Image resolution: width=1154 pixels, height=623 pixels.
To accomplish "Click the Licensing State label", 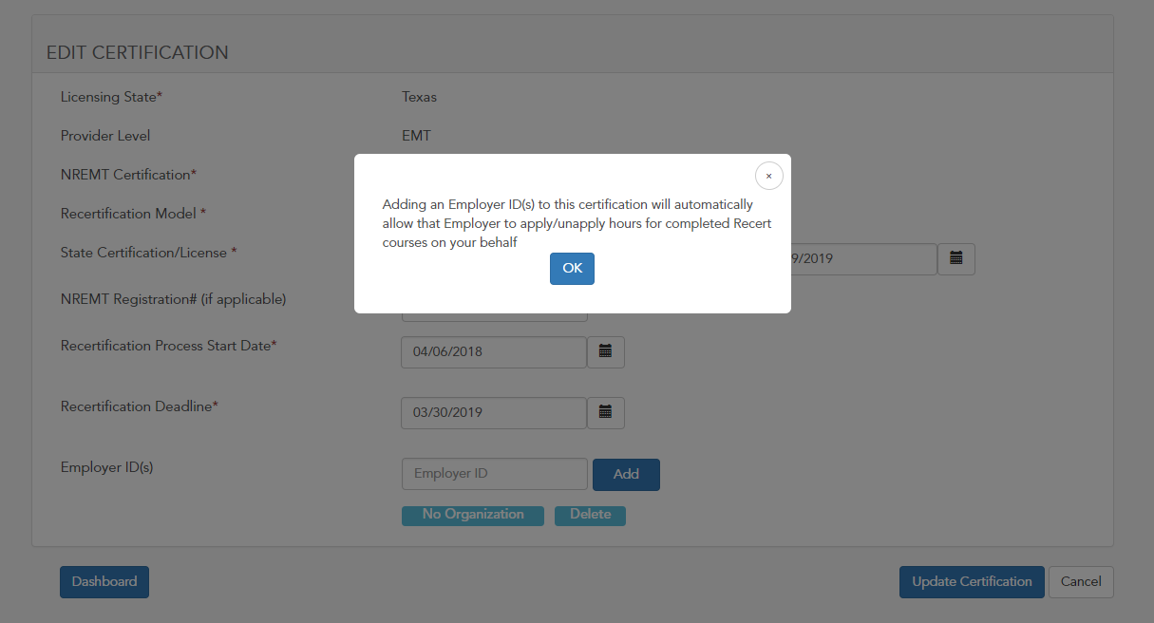I will pos(111,97).
